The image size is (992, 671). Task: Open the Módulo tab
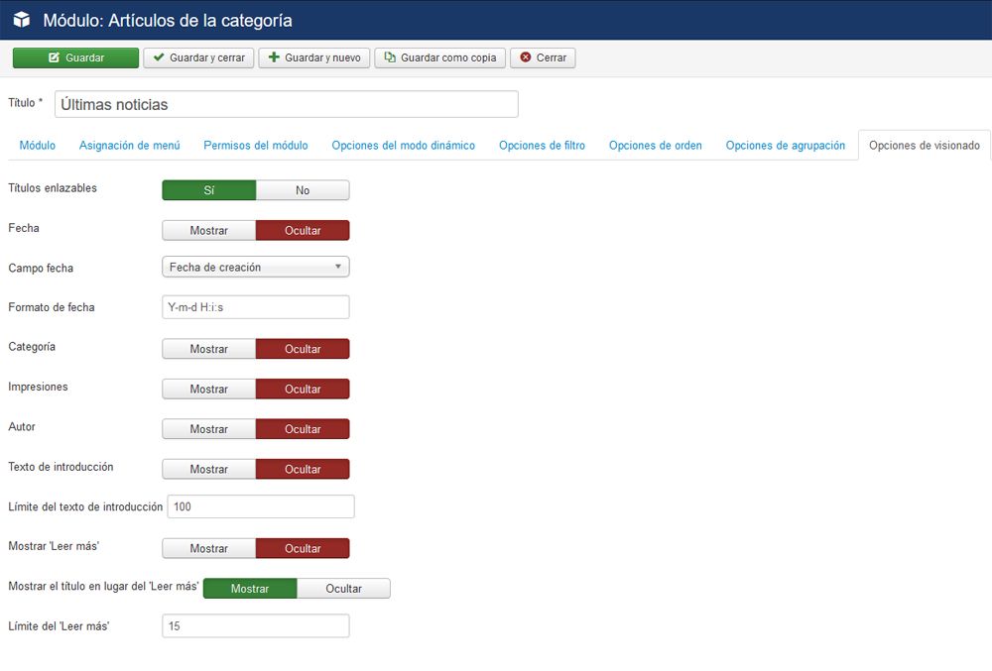[38, 146]
